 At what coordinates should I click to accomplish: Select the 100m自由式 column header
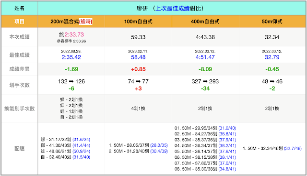tap(138, 22)
